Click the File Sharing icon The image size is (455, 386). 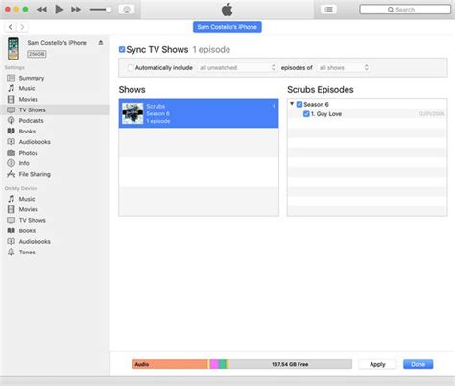pos(12,174)
